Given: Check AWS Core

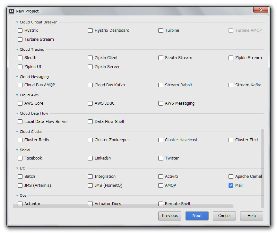Looking at the screenshot, I should (20, 103).
